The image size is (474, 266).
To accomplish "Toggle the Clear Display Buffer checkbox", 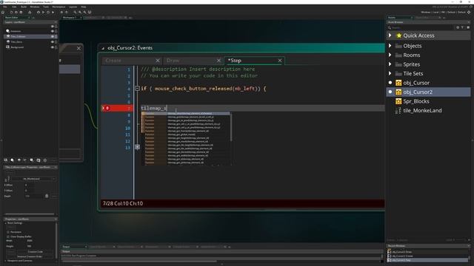I will pyautogui.click(x=8, y=236).
